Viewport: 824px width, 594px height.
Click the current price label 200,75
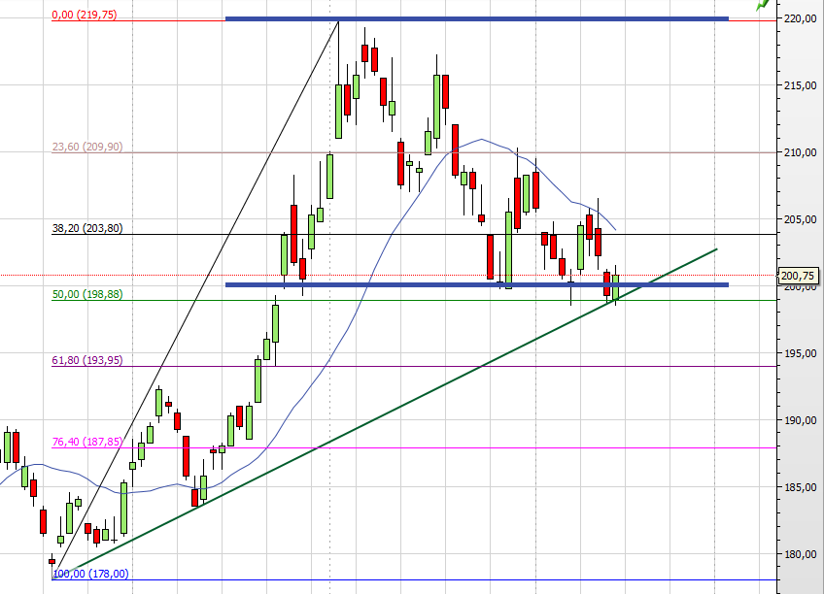tap(799, 275)
